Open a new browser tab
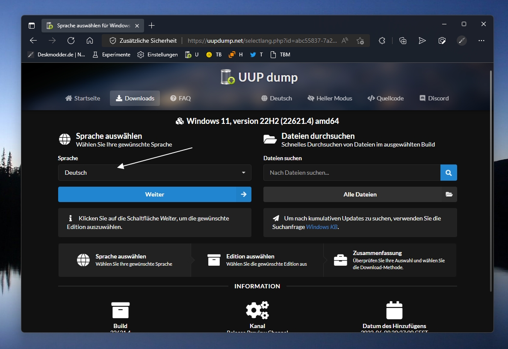Screen dimensions: 508x349 pos(152,26)
